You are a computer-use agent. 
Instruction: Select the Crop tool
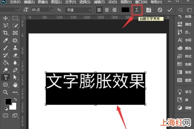click(5, 33)
